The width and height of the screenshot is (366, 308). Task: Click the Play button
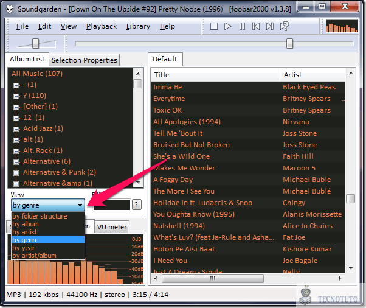pyautogui.click(x=227, y=26)
